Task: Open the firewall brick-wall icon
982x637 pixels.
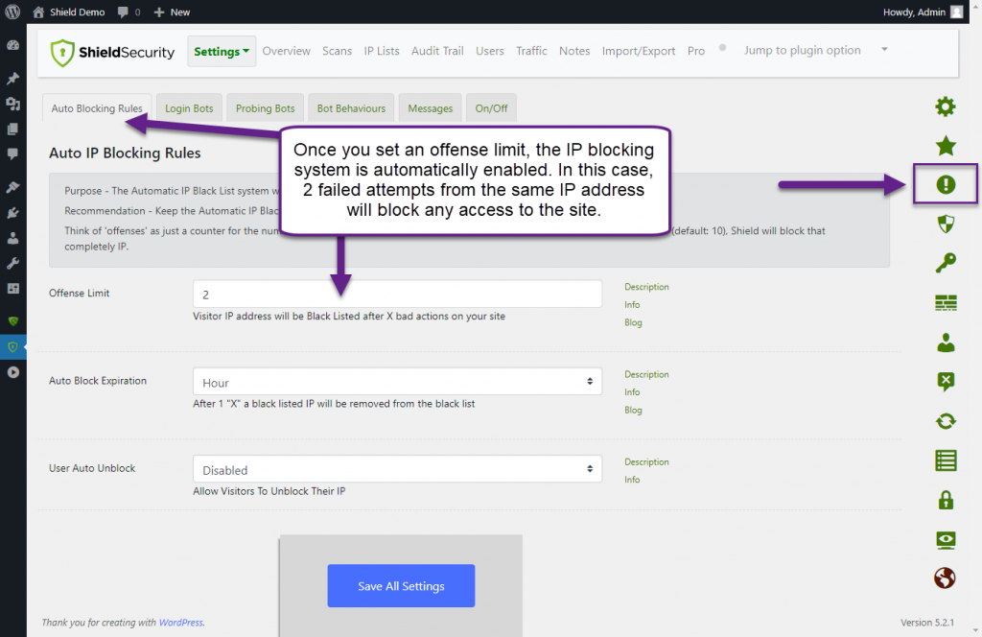Action: pos(946,303)
